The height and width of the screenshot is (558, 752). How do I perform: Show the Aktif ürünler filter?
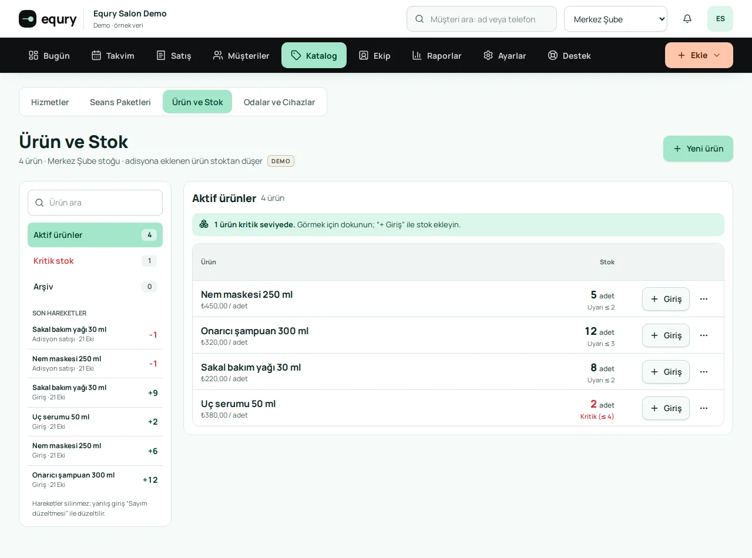pos(95,235)
